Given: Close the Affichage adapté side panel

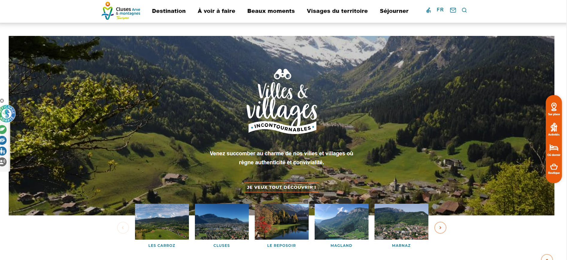Looking at the screenshot, I should click(2, 101).
